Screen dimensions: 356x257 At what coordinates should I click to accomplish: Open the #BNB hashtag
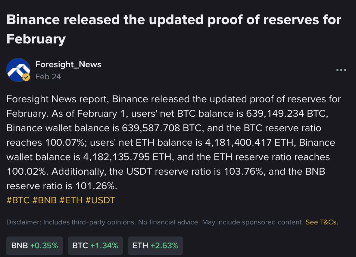point(45,200)
